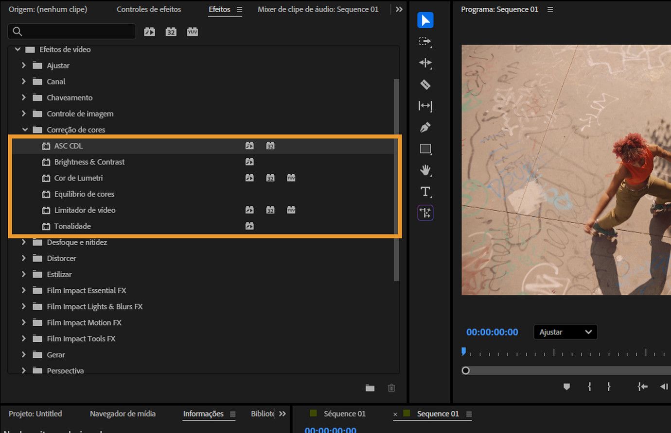Select the Ripple Edit tool

[425, 63]
